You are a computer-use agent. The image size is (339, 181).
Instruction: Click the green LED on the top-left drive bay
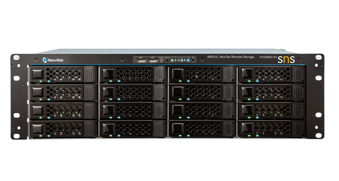tap(41, 81)
